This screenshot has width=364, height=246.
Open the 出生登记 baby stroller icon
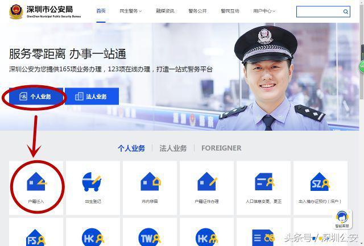[x=92, y=182]
